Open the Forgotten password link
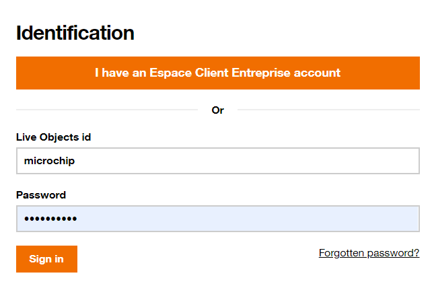Screen dimensions: 432x288 pos(369,253)
